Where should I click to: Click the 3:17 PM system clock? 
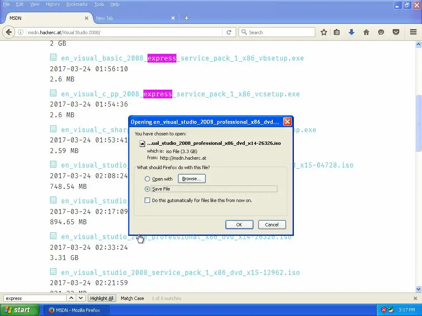click(407, 310)
